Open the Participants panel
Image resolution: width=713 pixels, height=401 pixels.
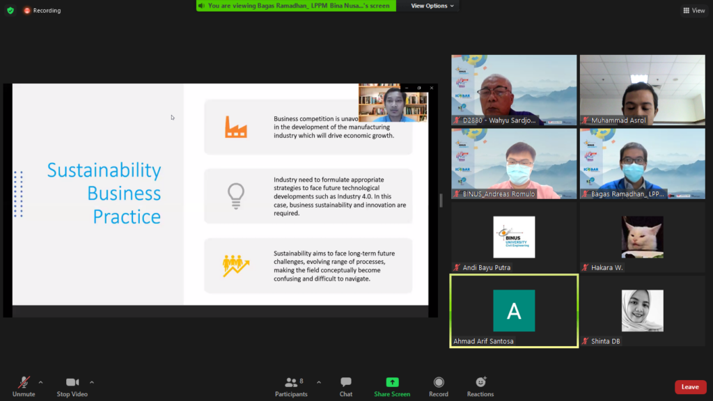(x=291, y=382)
